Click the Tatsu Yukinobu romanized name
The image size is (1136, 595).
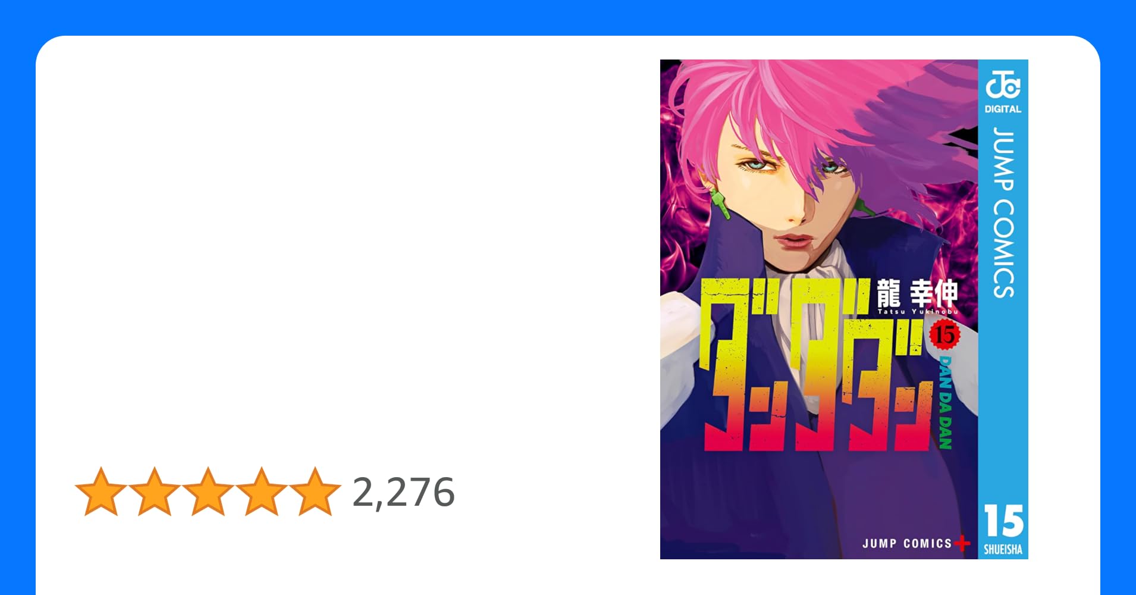(x=918, y=311)
